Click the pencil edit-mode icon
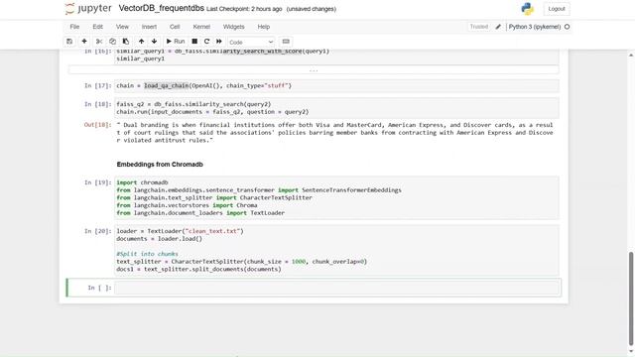635x357 pixels. [x=498, y=27]
